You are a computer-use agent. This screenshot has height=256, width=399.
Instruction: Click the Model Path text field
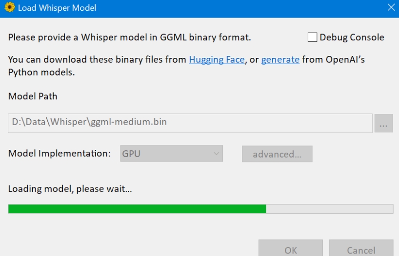click(190, 123)
